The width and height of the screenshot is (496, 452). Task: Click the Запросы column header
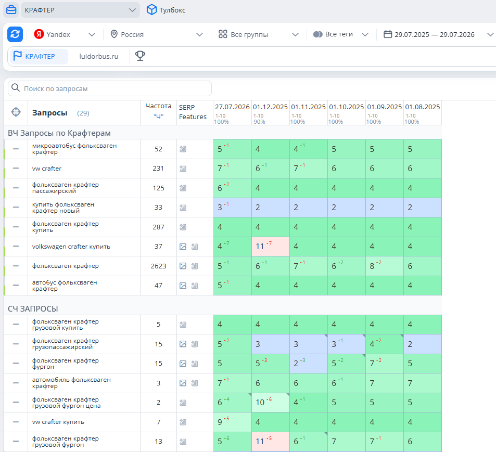coord(49,113)
